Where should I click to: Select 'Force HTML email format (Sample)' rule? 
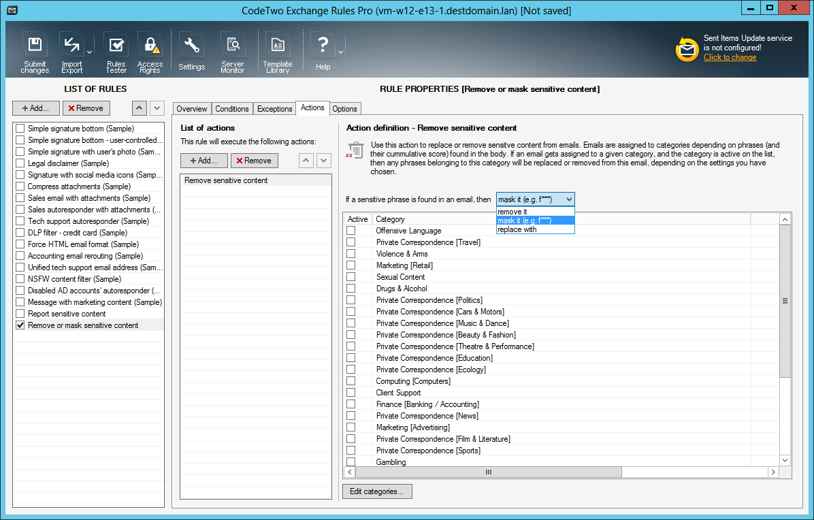(x=83, y=244)
